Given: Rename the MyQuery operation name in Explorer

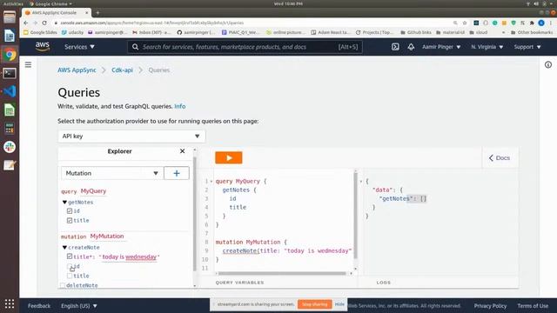Looking at the screenshot, I should (x=93, y=191).
